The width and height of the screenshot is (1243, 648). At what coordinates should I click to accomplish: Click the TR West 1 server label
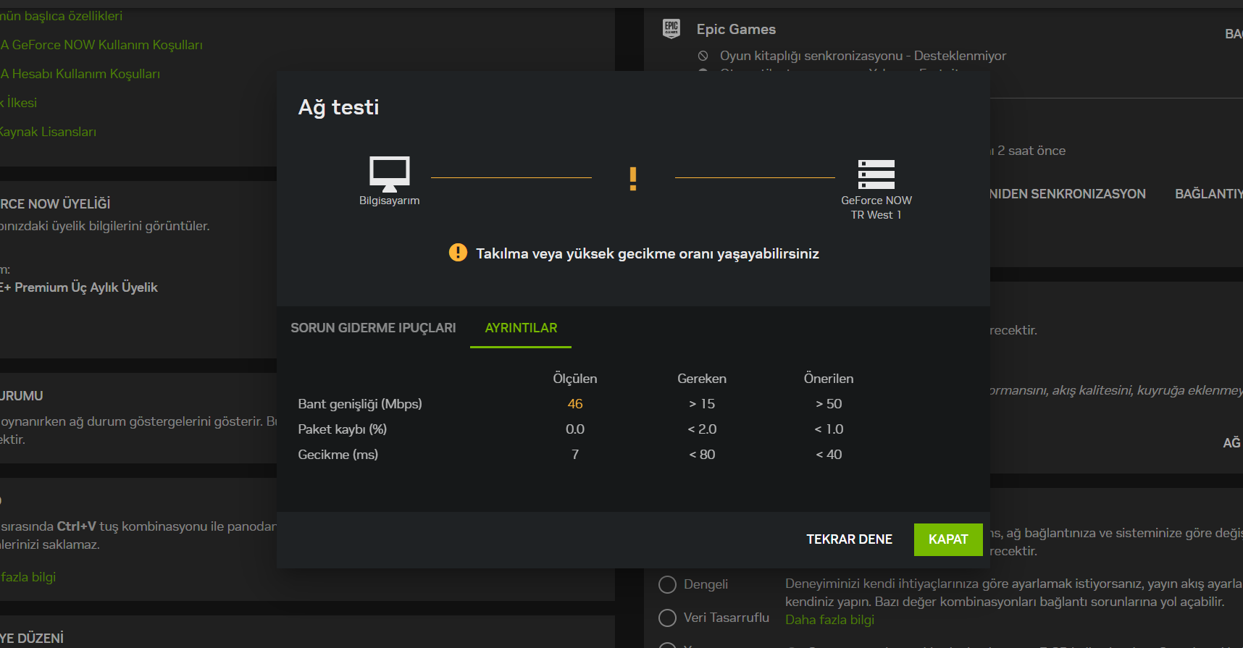(x=876, y=215)
